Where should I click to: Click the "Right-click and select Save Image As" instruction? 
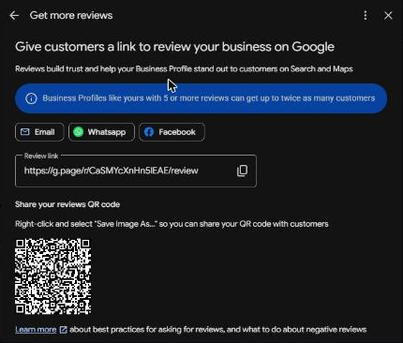[x=172, y=224]
